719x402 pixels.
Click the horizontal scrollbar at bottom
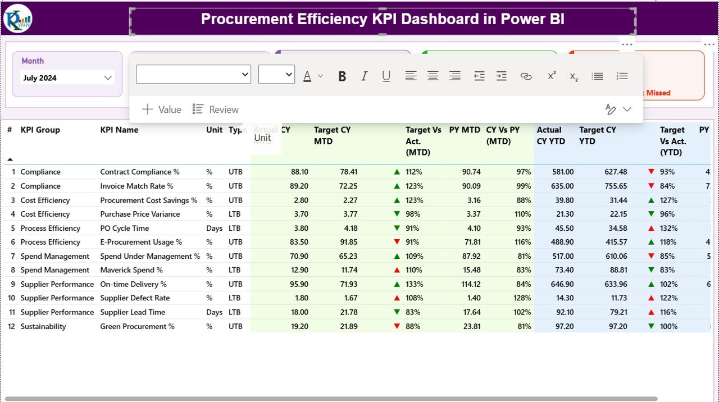331,399
